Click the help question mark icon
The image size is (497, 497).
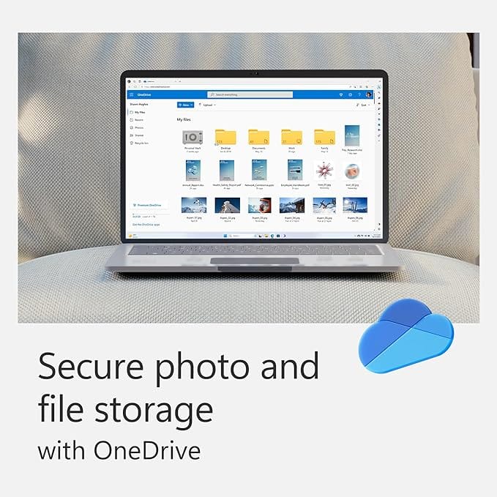359,94
